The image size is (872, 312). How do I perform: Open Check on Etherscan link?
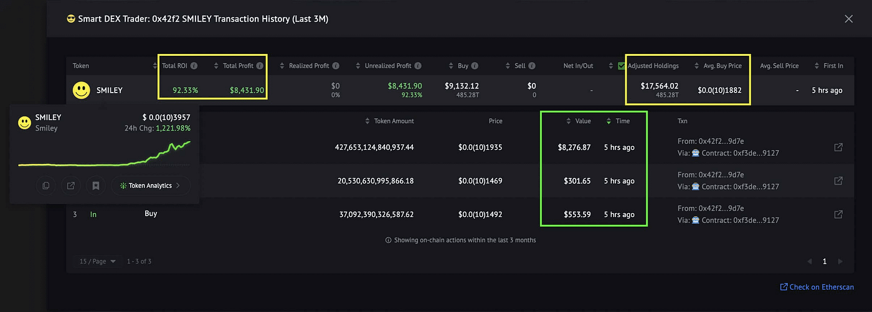pyautogui.click(x=817, y=287)
